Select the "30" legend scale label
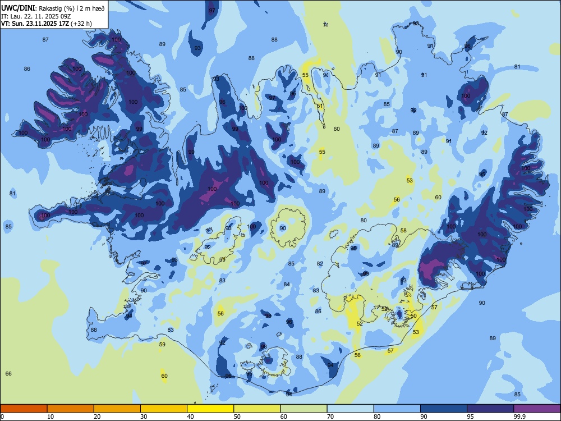The height and width of the screenshot is (421, 561). point(144,417)
